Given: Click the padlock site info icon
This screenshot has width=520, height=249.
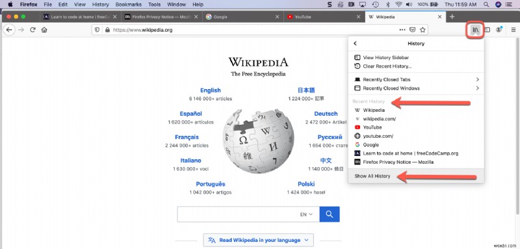Looking at the screenshot, I should coord(107,30).
